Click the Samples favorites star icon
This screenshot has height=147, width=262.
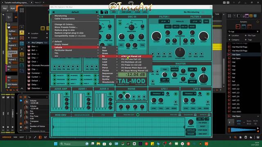[x=257, y=22]
